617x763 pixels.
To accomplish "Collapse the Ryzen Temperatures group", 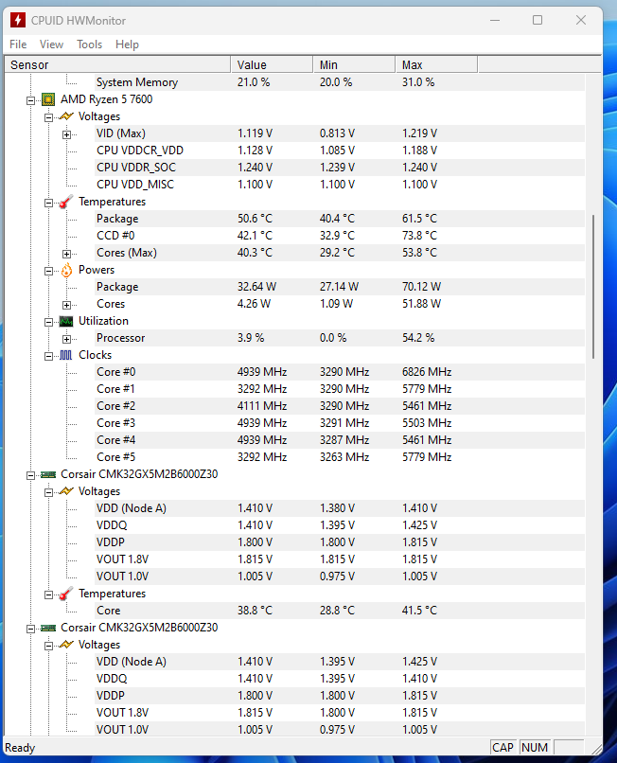I will [48, 203].
